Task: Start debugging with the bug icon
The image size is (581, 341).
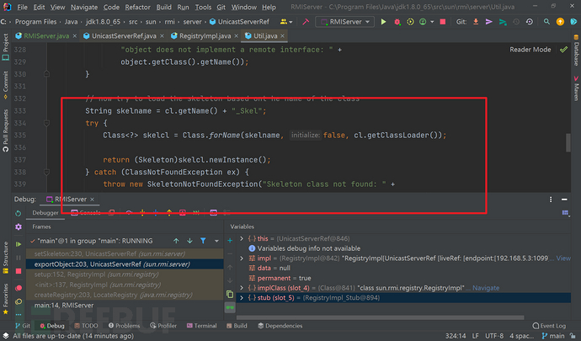Action: 397,22
